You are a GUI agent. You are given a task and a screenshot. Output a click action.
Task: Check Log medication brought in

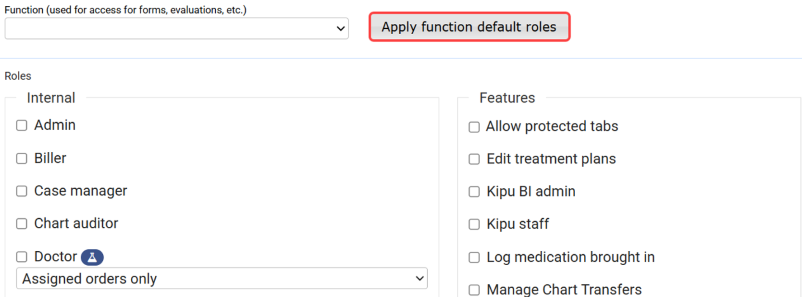[474, 257]
